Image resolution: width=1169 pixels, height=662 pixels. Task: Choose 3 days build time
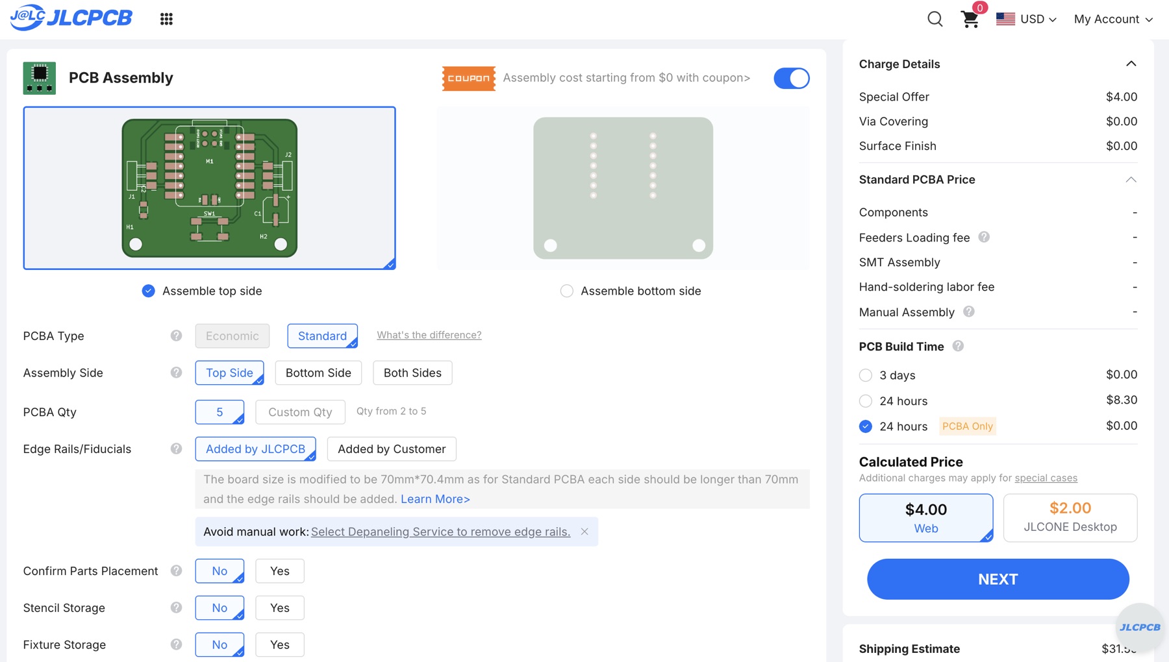[x=866, y=375]
